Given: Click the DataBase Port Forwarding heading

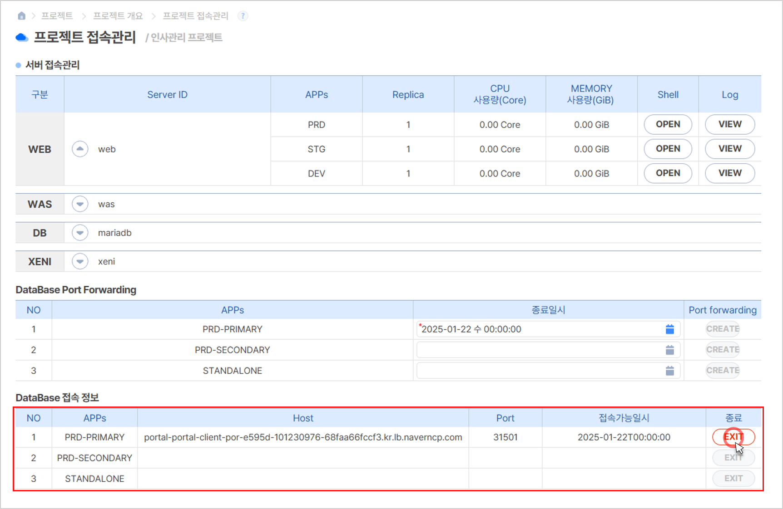Looking at the screenshot, I should tap(76, 290).
